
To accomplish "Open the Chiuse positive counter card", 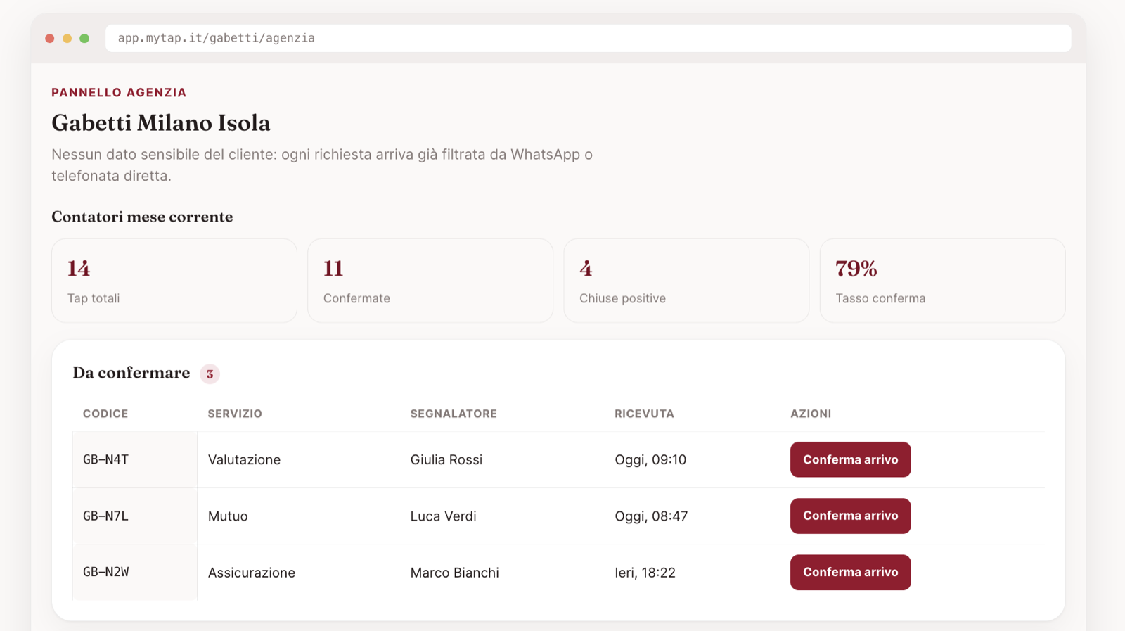I will point(686,281).
